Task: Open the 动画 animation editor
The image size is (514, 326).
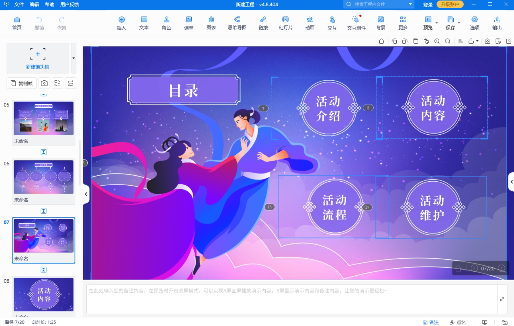Action: click(310, 23)
